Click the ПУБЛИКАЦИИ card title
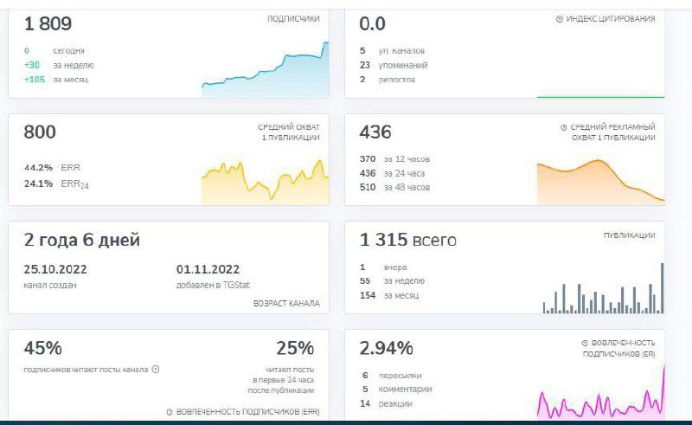This screenshot has height=425, width=692. [x=629, y=235]
